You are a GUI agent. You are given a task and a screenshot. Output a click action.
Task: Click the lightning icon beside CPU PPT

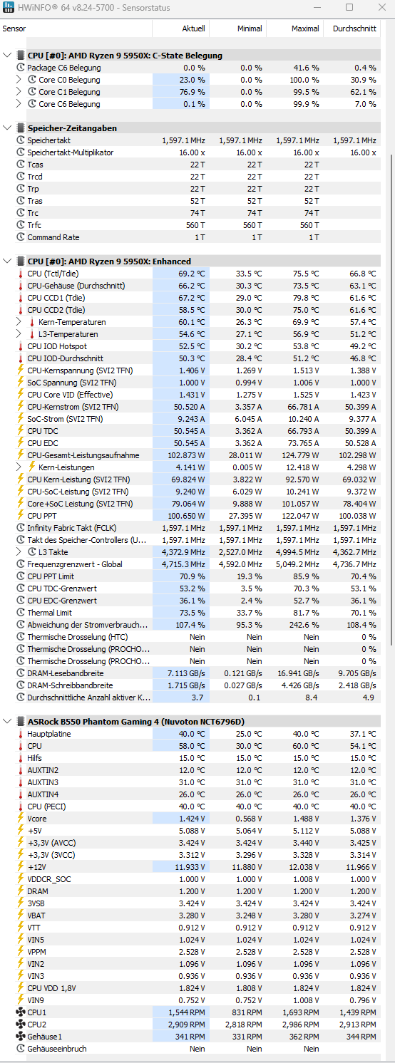(x=20, y=516)
